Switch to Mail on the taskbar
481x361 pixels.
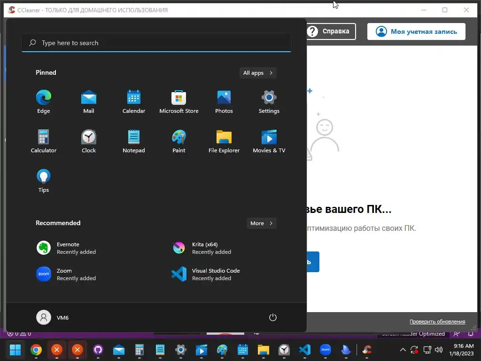click(x=119, y=350)
